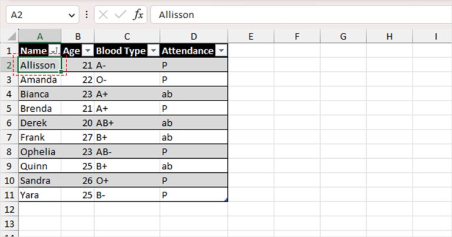Click the Select All corner triangle
Viewport: 452px width, 237px height.
pyautogui.click(x=12, y=36)
